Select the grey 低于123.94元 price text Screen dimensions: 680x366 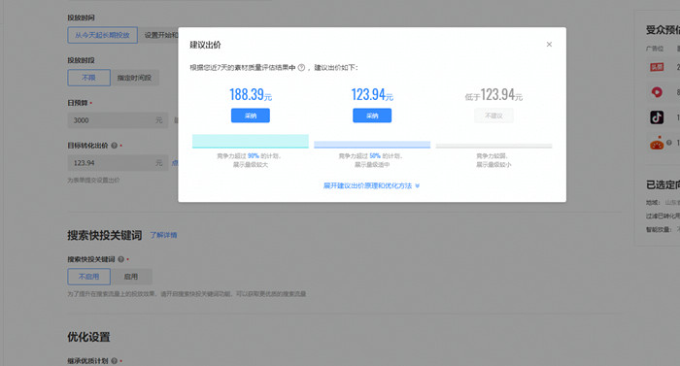493,94
